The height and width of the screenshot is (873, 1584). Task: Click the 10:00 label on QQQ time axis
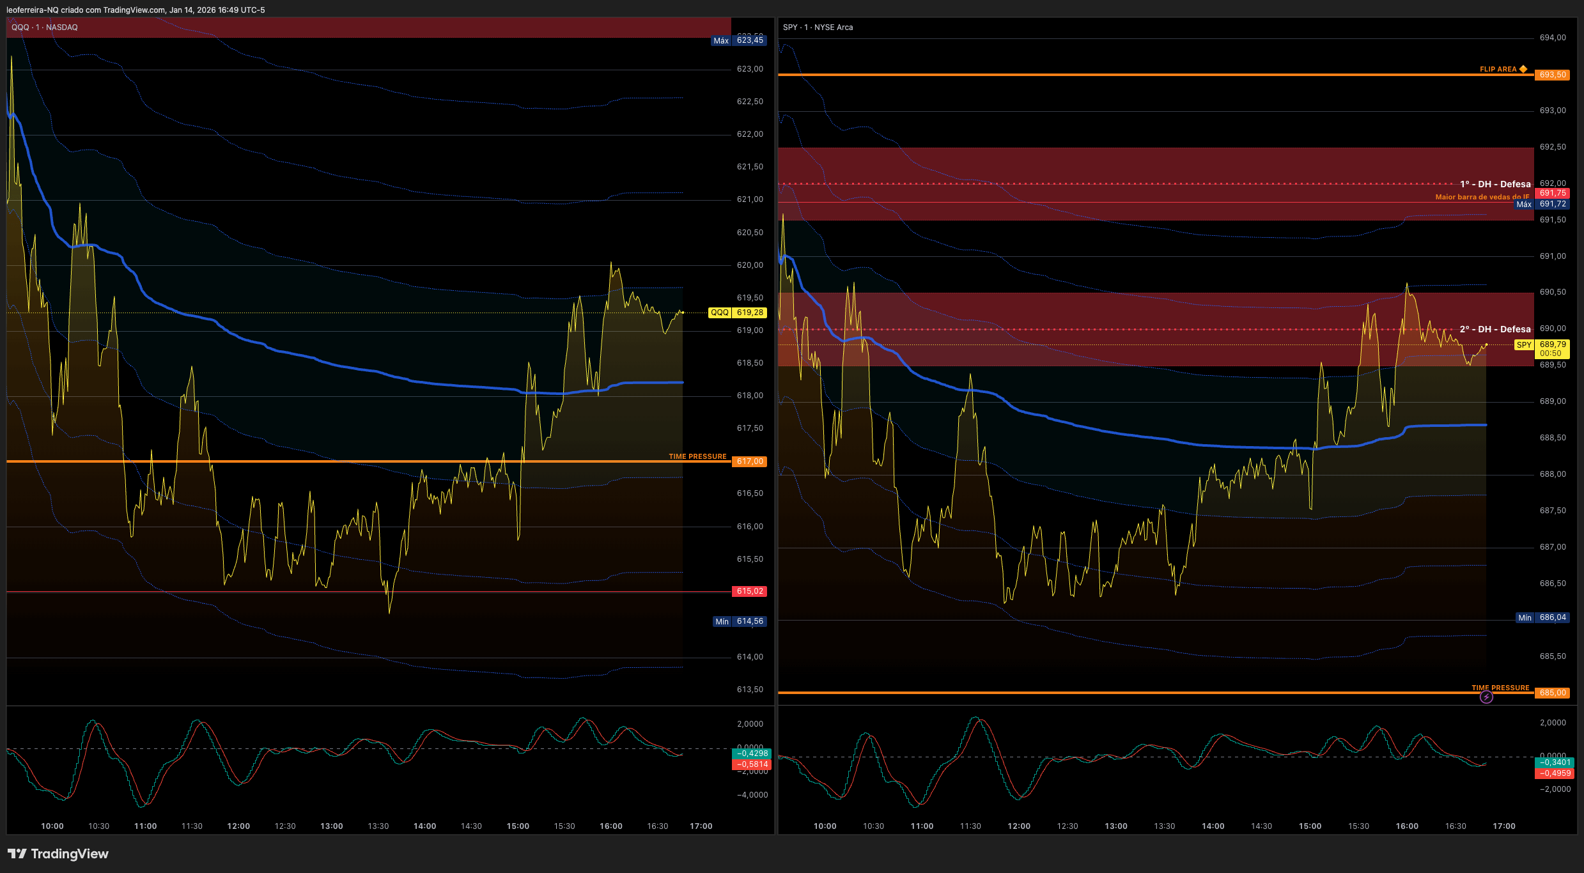tap(52, 826)
